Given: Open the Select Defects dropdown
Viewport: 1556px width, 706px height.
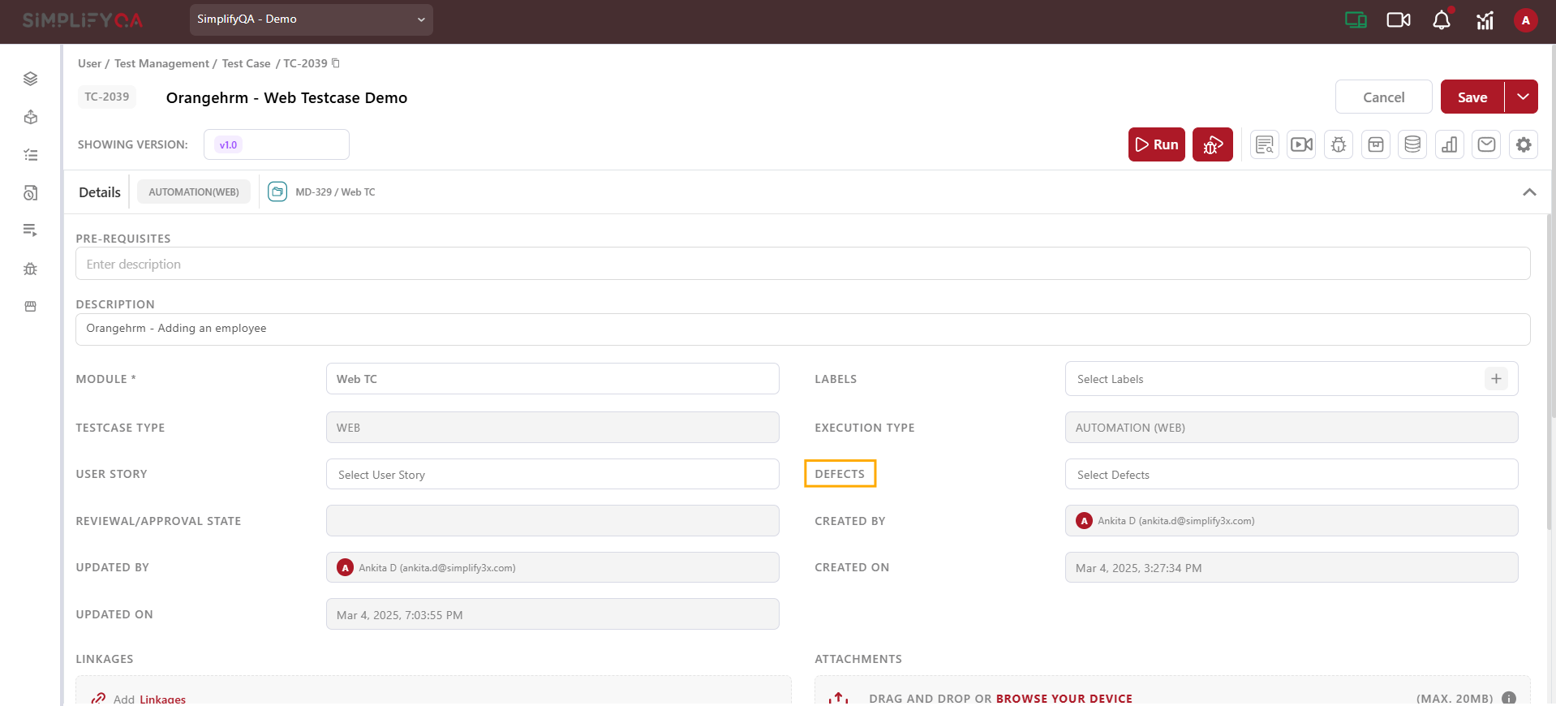Looking at the screenshot, I should click(x=1291, y=475).
